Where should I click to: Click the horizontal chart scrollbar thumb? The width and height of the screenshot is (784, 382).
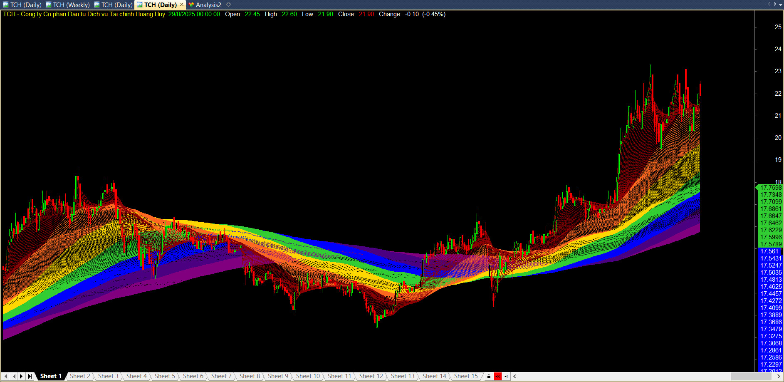click(x=751, y=377)
